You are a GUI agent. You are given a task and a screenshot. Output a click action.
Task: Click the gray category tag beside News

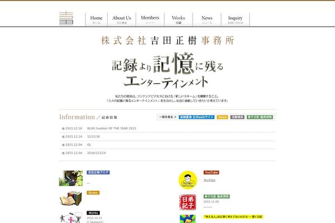(237, 117)
